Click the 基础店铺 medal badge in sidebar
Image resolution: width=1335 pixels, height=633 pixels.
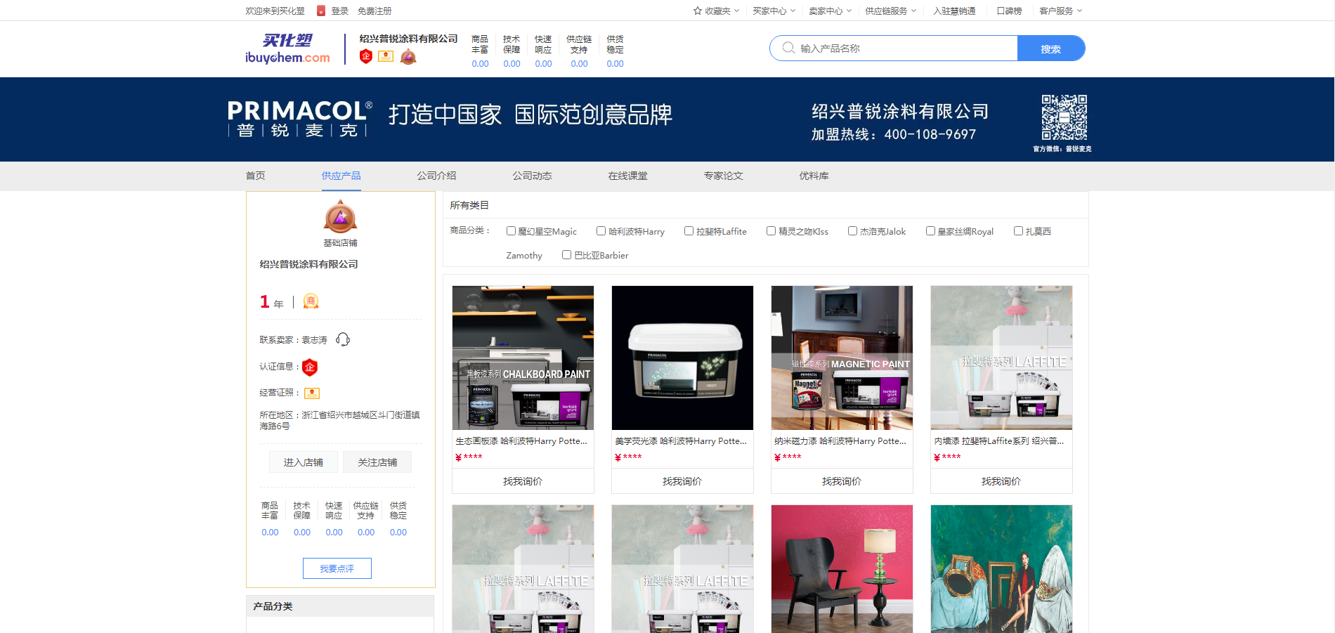(x=340, y=217)
